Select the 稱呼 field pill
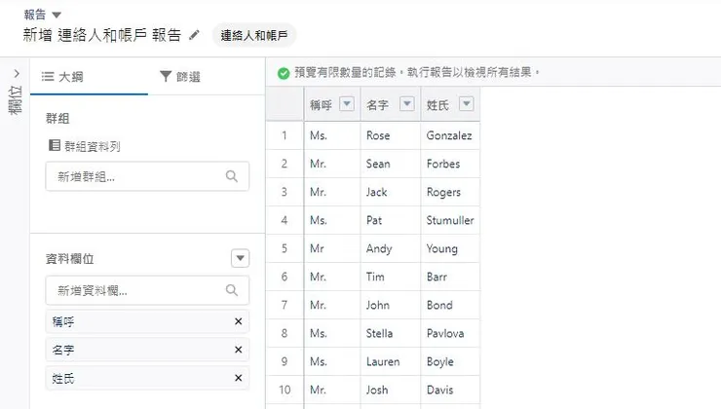 point(147,321)
